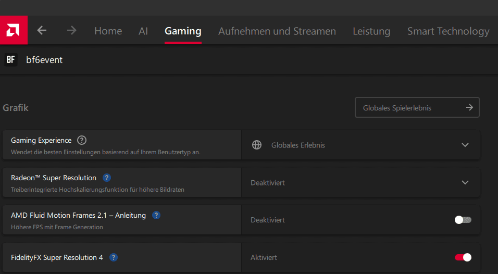Enable AMD Fluid Motion Frames 2.1 toggle
This screenshot has width=498, height=274.
pyautogui.click(x=463, y=220)
